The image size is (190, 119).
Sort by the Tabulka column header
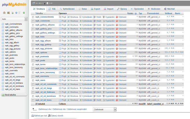[39, 13]
